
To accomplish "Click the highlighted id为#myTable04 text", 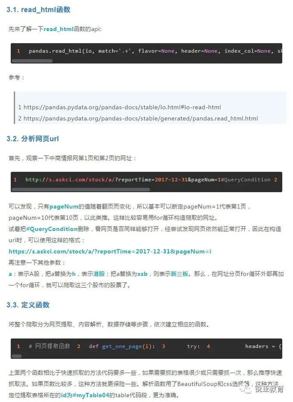I will 85,395.
